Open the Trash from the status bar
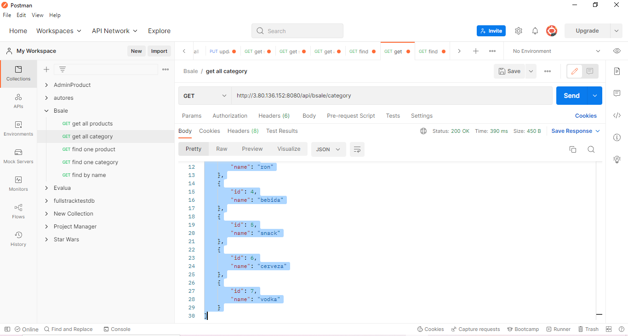This screenshot has height=336, width=628. coord(588,329)
